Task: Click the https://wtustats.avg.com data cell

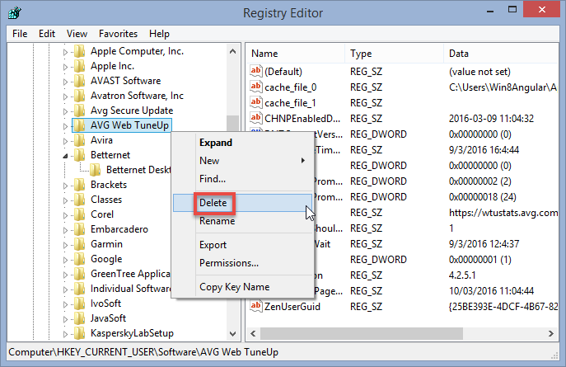Action: click(x=503, y=213)
